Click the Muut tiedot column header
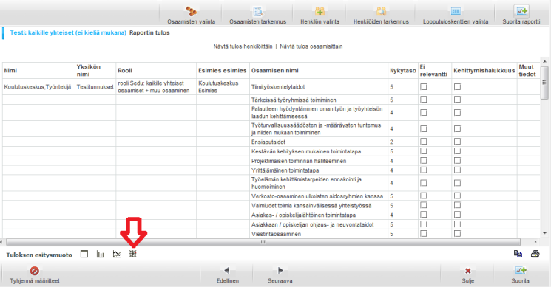This screenshot has height=287, width=551. click(528, 70)
